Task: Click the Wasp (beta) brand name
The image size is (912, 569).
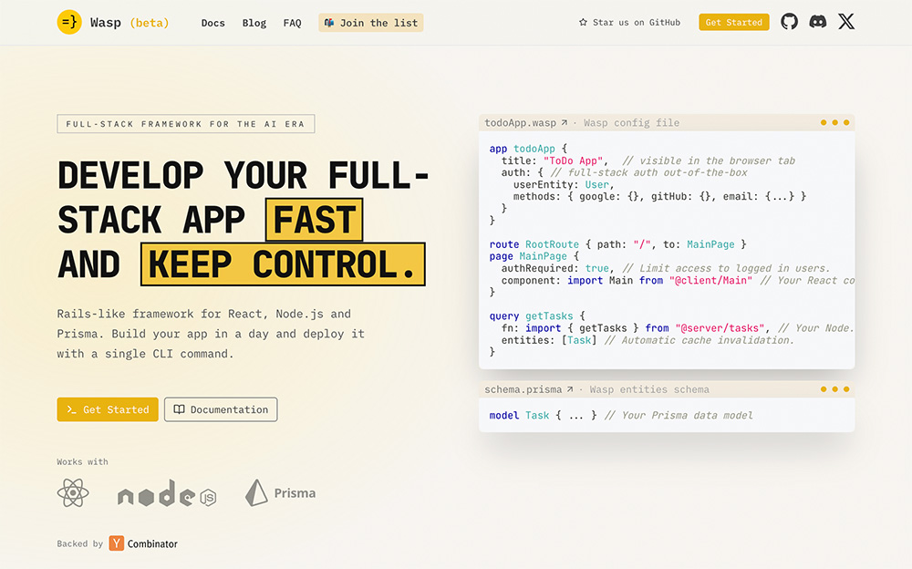Action: coord(130,23)
